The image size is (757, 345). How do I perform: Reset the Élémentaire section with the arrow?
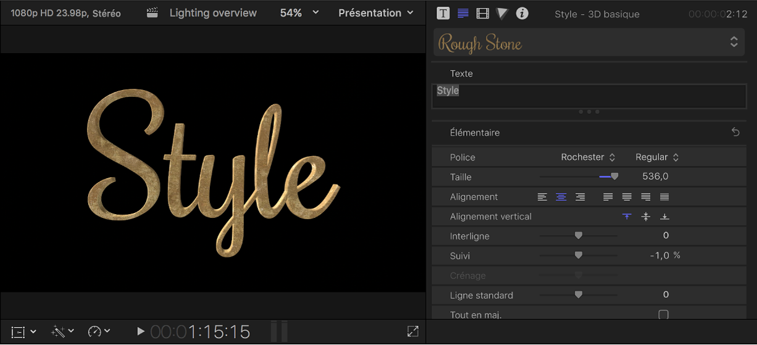735,132
